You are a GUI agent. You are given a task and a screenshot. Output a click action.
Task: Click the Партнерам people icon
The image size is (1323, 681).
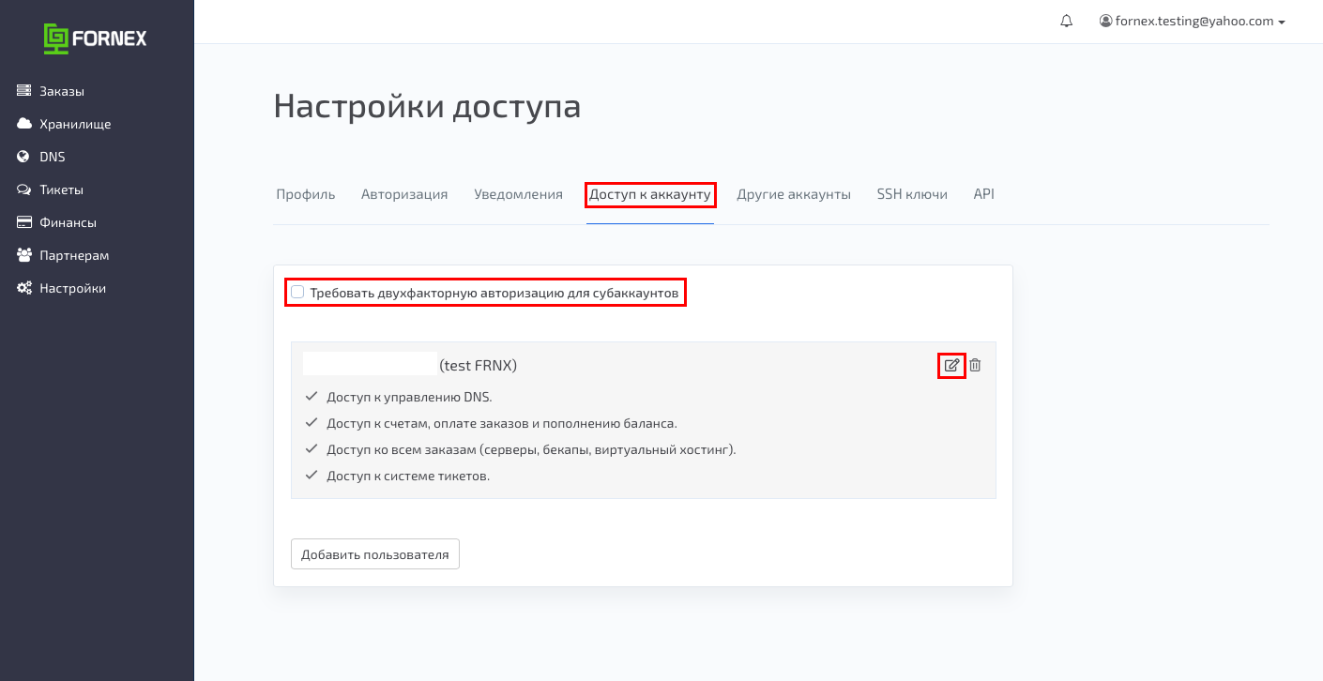click(24, 255)
